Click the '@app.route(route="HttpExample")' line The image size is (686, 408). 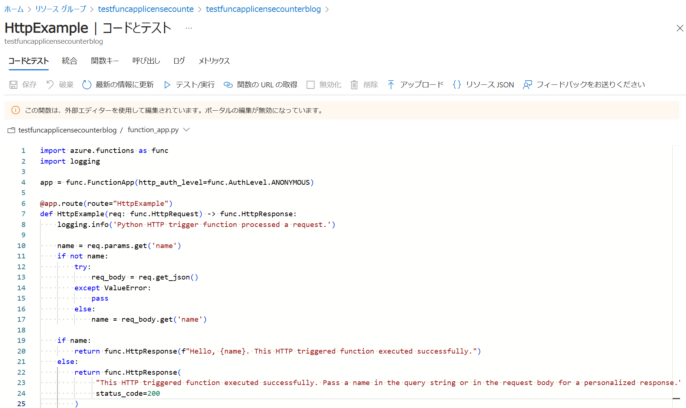(106, 203)
